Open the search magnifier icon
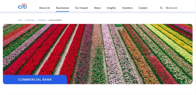Viewport: 196px width, 95px height. pyautogui.click(x=161, y=8)
